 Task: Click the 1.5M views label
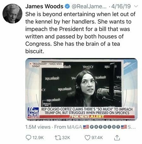point(38,127)
